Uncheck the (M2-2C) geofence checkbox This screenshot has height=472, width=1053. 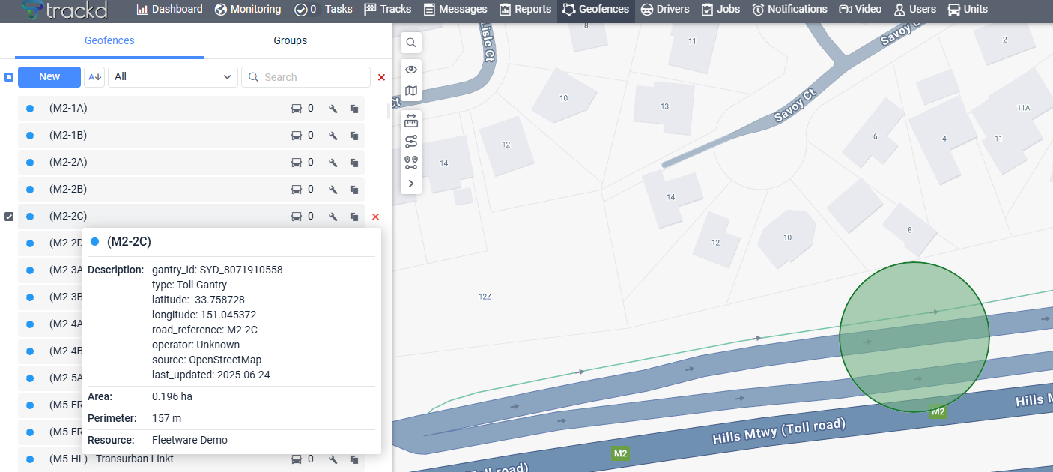click(9, 217)
